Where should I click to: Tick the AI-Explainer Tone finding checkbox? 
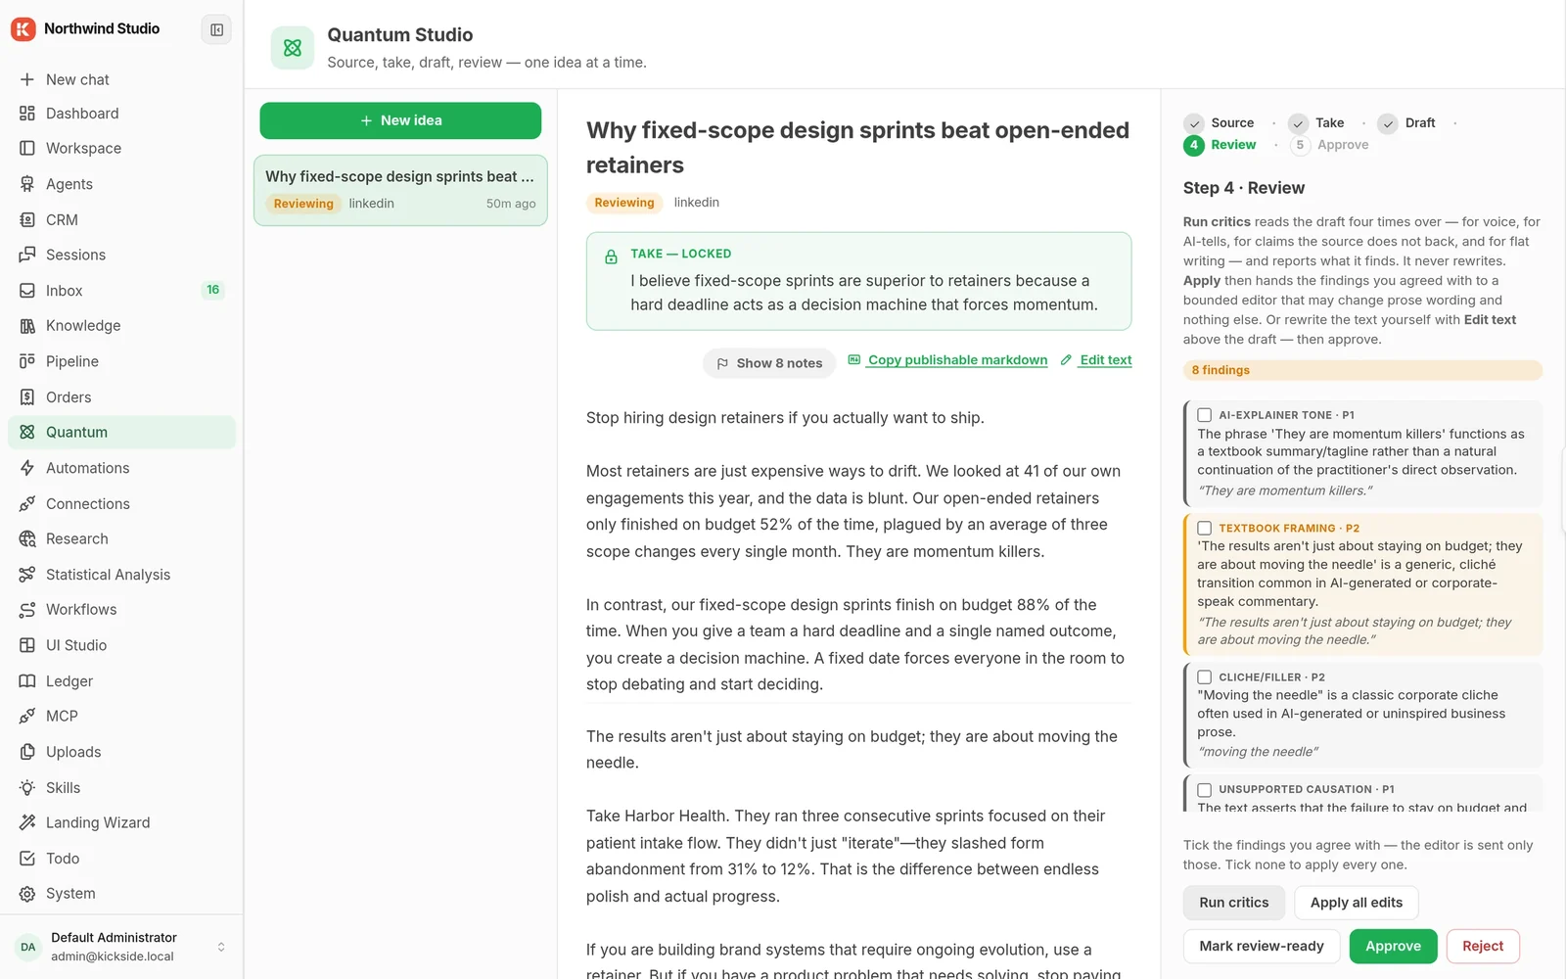coord(1205,415)
